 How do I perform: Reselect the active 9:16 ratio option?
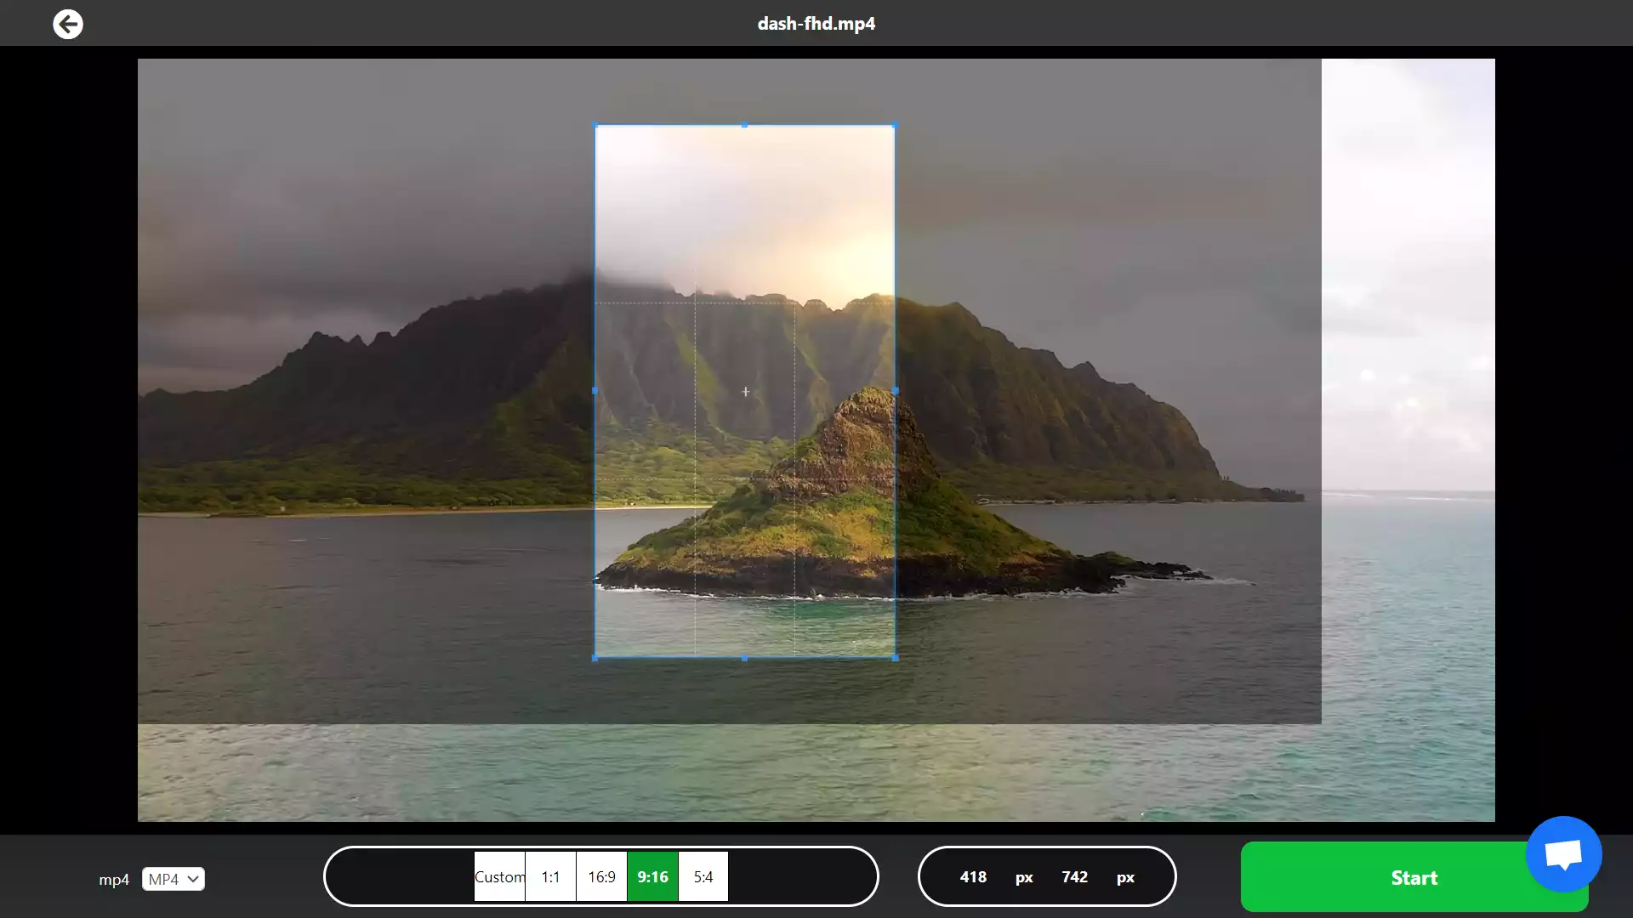652,876
